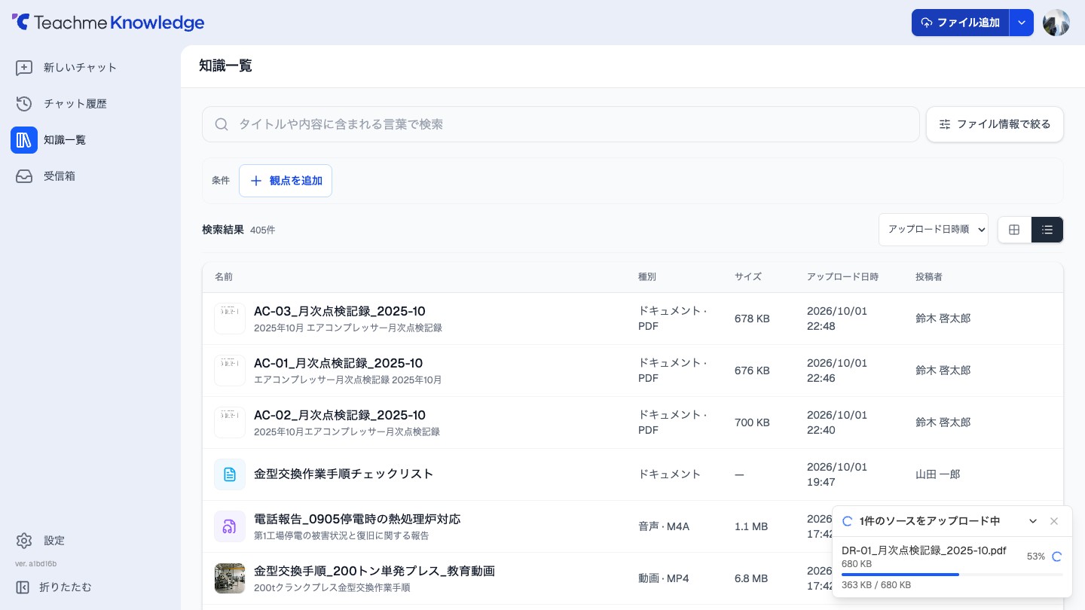Open AC-02_月次点検記録_2025-10 file title

coord(340,415)
